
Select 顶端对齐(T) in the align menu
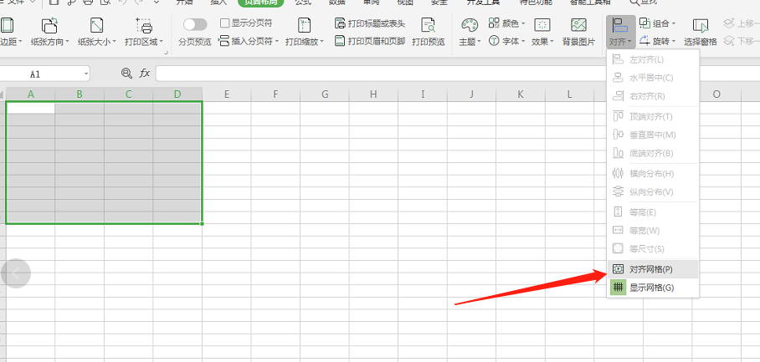pos(652,117)
